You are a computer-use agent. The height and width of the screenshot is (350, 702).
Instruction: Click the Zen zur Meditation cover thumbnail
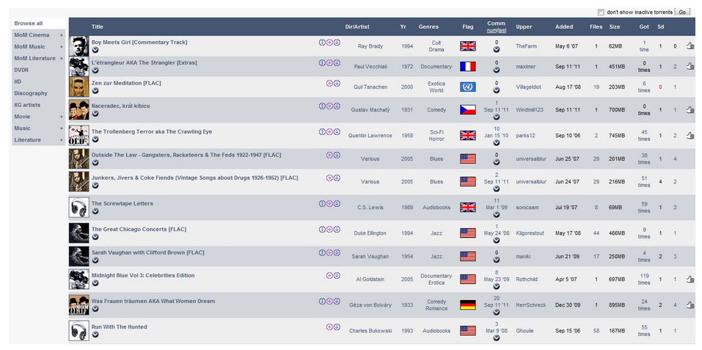point(78,87)
